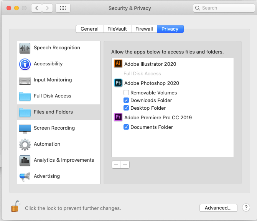This screenshot has height=221, width=257.
Task: Click the 'Click the lock to prevent further changes' text
Action: pyautogui.click(x=73, y=208)
